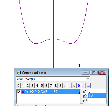Click the blue enter arrow button

88,86
